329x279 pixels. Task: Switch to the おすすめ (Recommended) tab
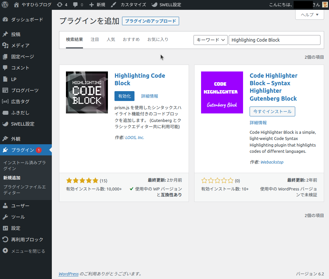pyautogui.click(x=131, y=40)
